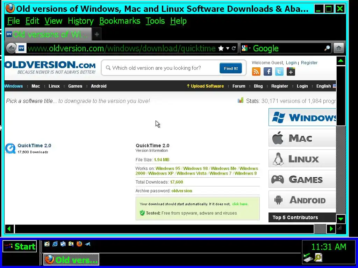Click the stats bar chart icon
Image resolution: width=358 pixels, height=268 pixels.
pyautogui.click(x=241, y=100)
